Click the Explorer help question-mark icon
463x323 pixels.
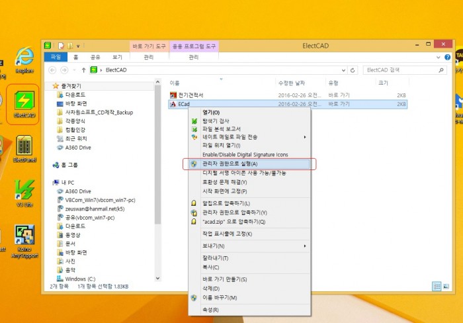[x=447, y=58]
